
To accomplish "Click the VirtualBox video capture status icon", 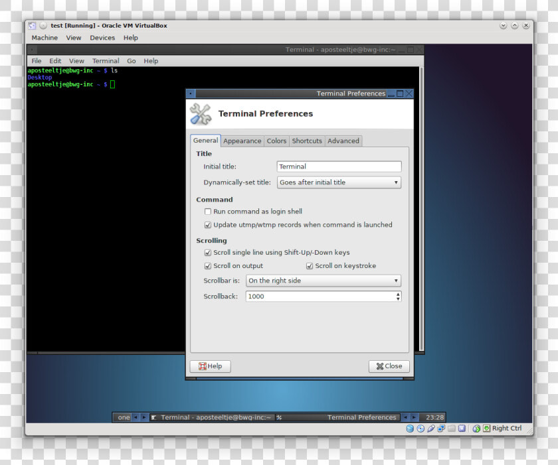I will click(x=462, y=429).
